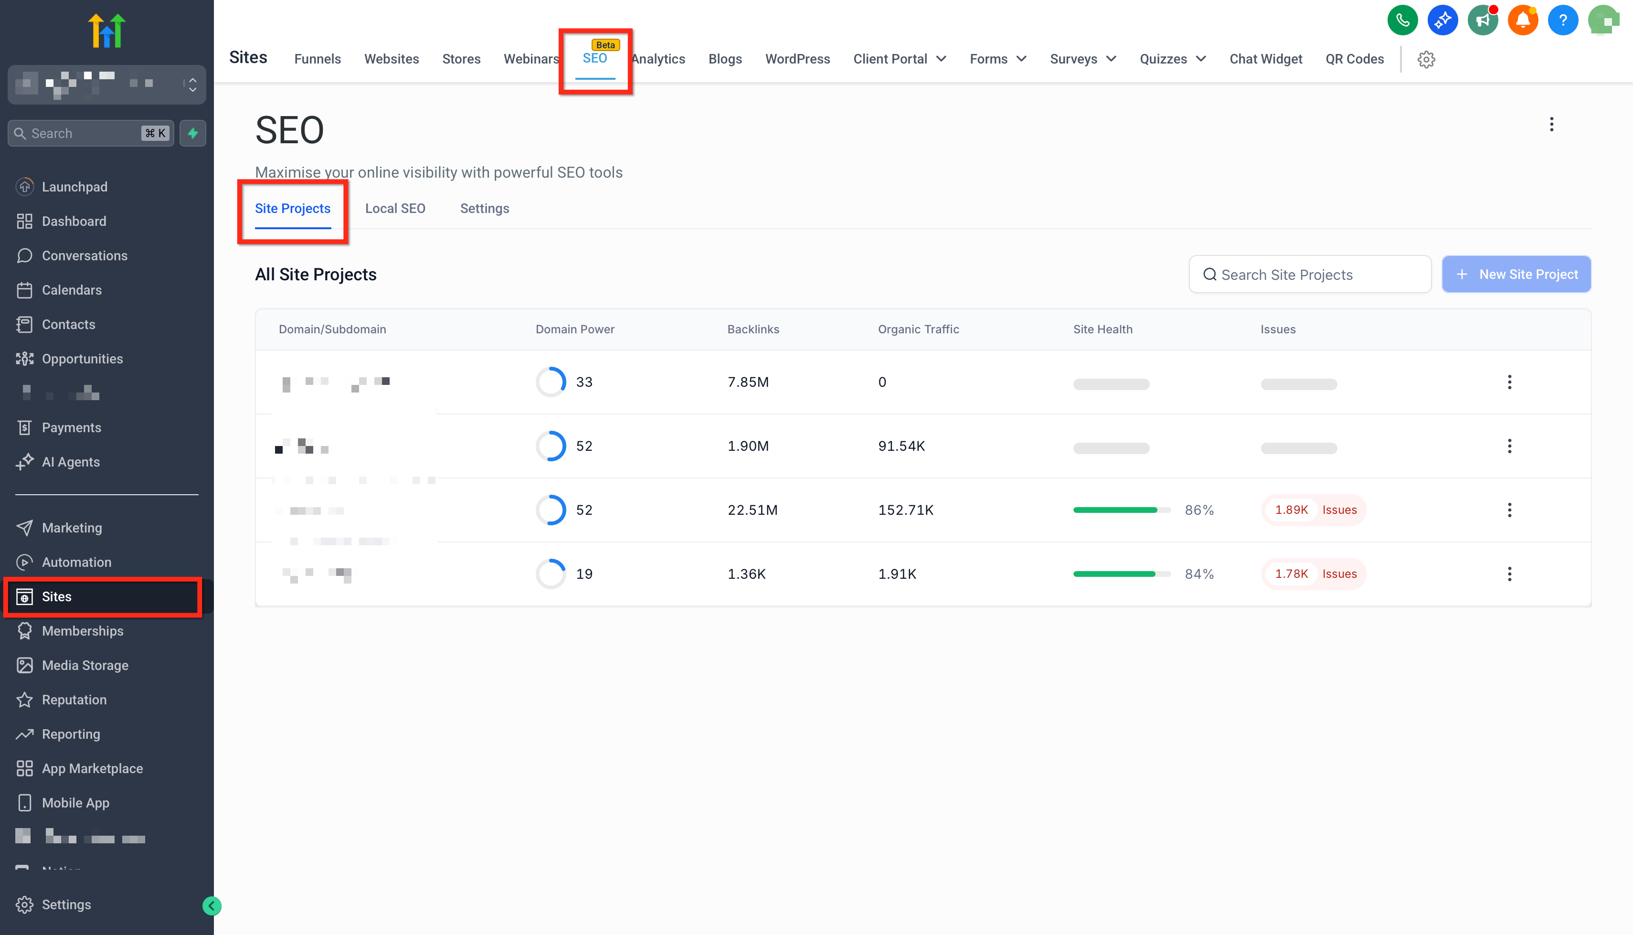
Task: Open the notifications bell icon
Action: point(1523,21)
